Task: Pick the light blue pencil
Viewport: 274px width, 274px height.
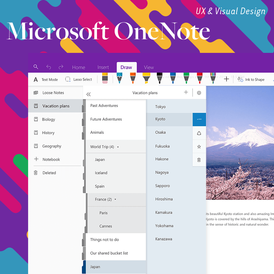Action: click(120, 78)
